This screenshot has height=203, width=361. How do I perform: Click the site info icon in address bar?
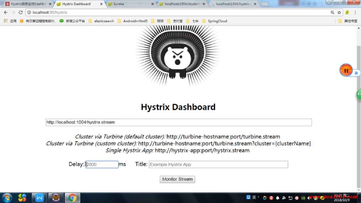29,12
